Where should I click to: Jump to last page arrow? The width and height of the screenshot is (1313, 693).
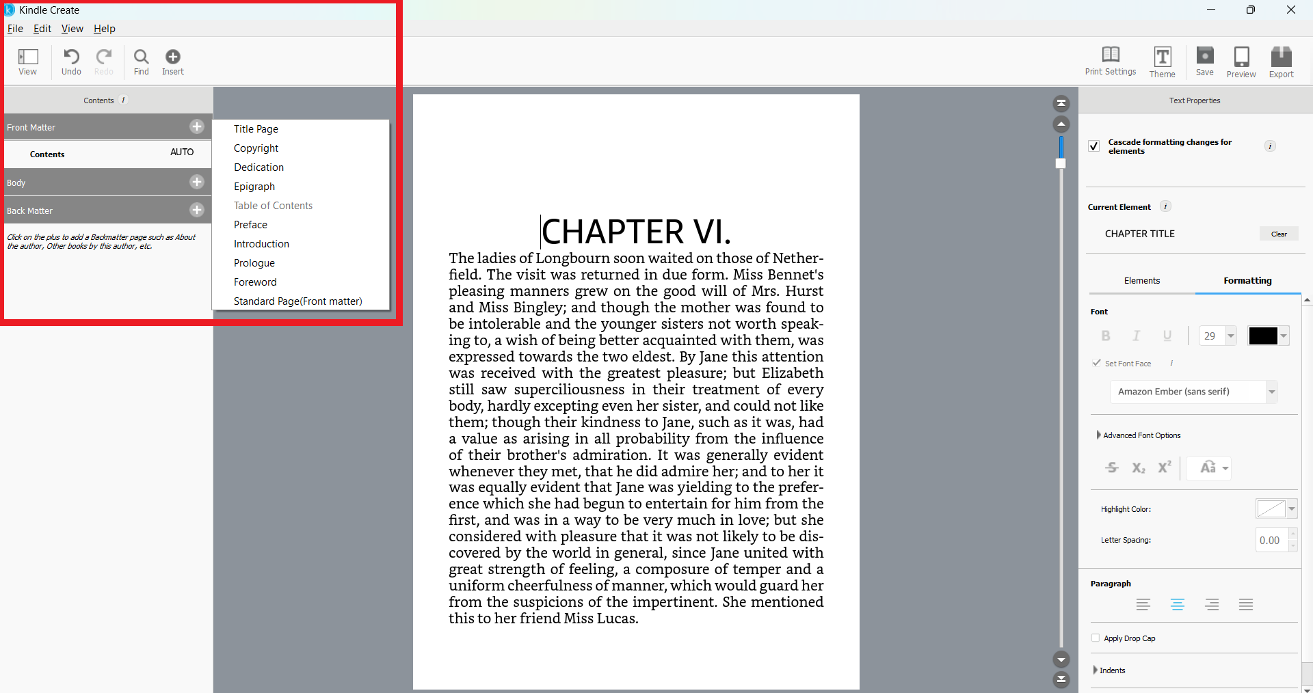(x=1061, y=679)
